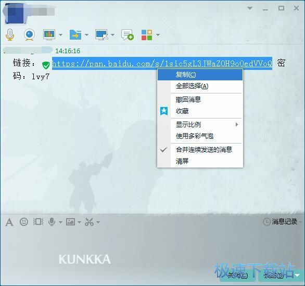Image resolution: width=305 pixels, height=286 pixels.
Task: Choose Recall message (撤回消息) menu entry
Action: point(200,100)
